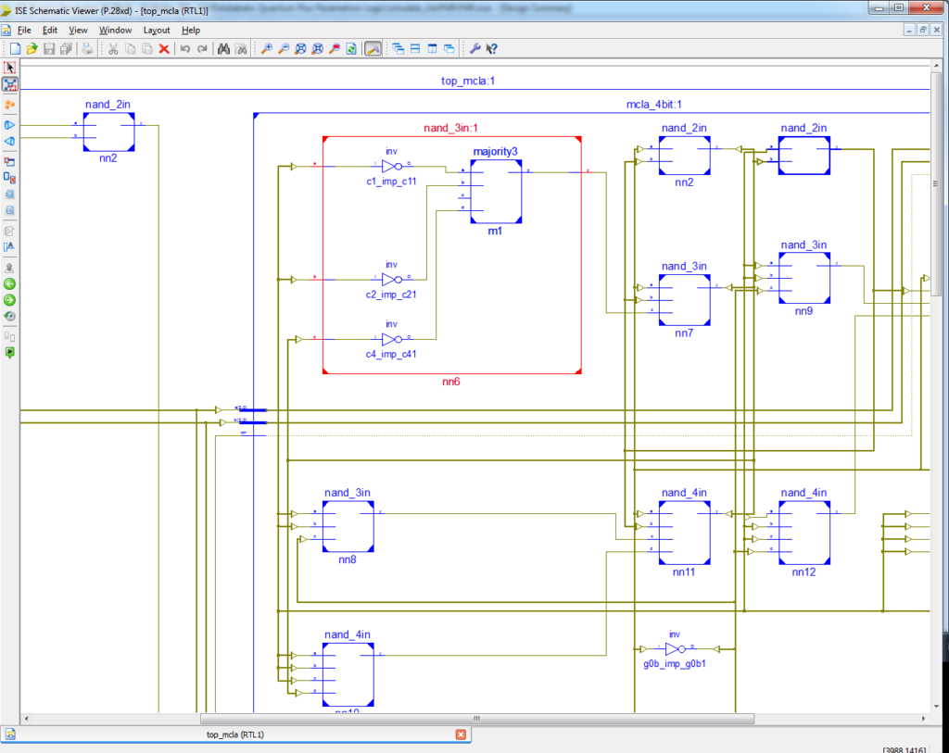Screen dimensions: 949x753
Task: Click the green forward arrow icon
Action: 10,300
